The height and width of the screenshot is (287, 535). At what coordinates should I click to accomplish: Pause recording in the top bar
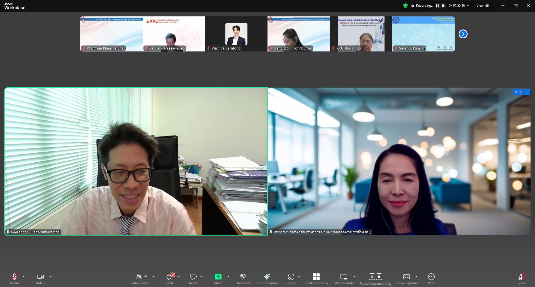pos(437,6)
